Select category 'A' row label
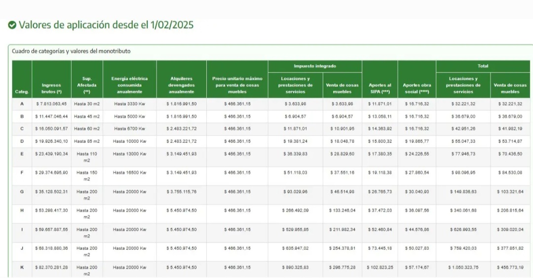The width and height of the screenshot is (533, 278). point(22,104)
